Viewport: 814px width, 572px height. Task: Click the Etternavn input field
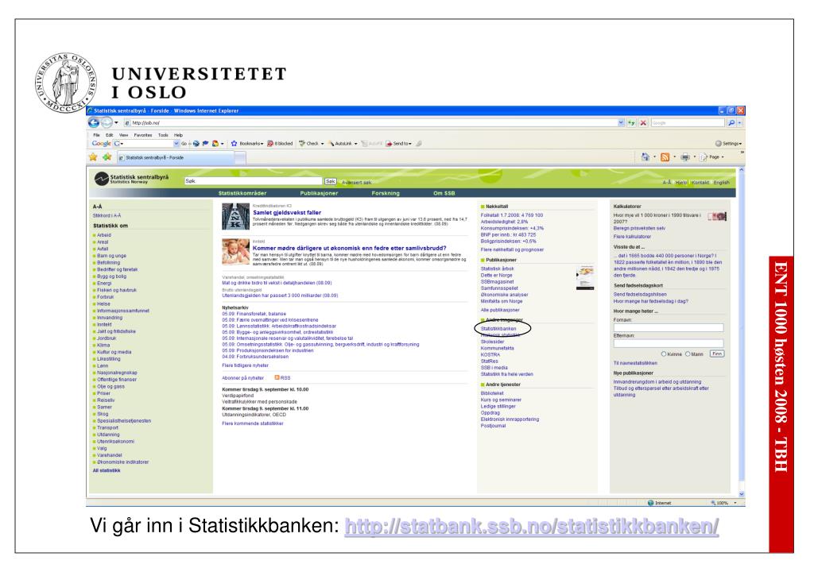point(668,343)
